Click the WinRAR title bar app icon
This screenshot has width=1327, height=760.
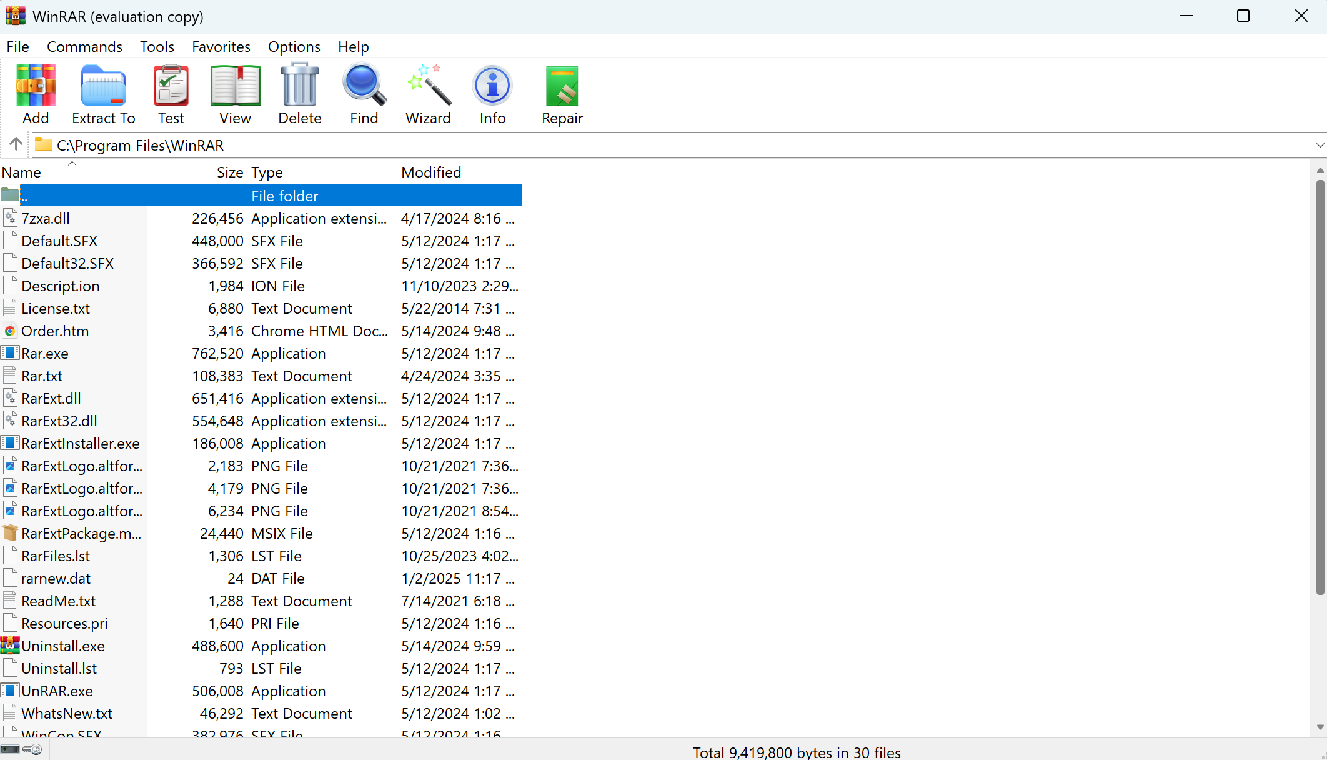[15, 16]
